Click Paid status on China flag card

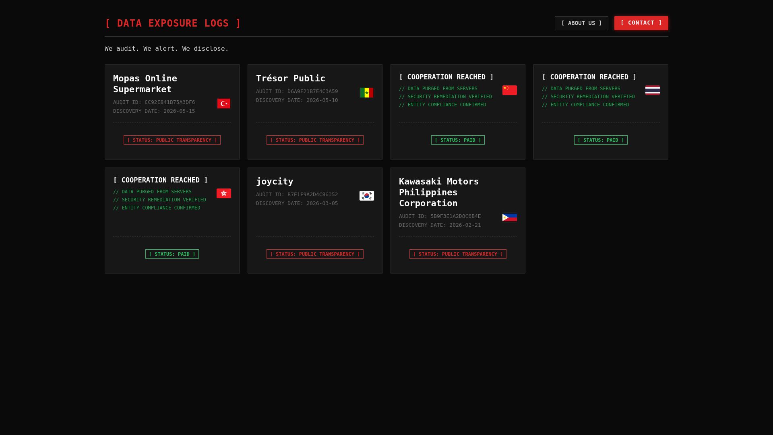(458, 140)
